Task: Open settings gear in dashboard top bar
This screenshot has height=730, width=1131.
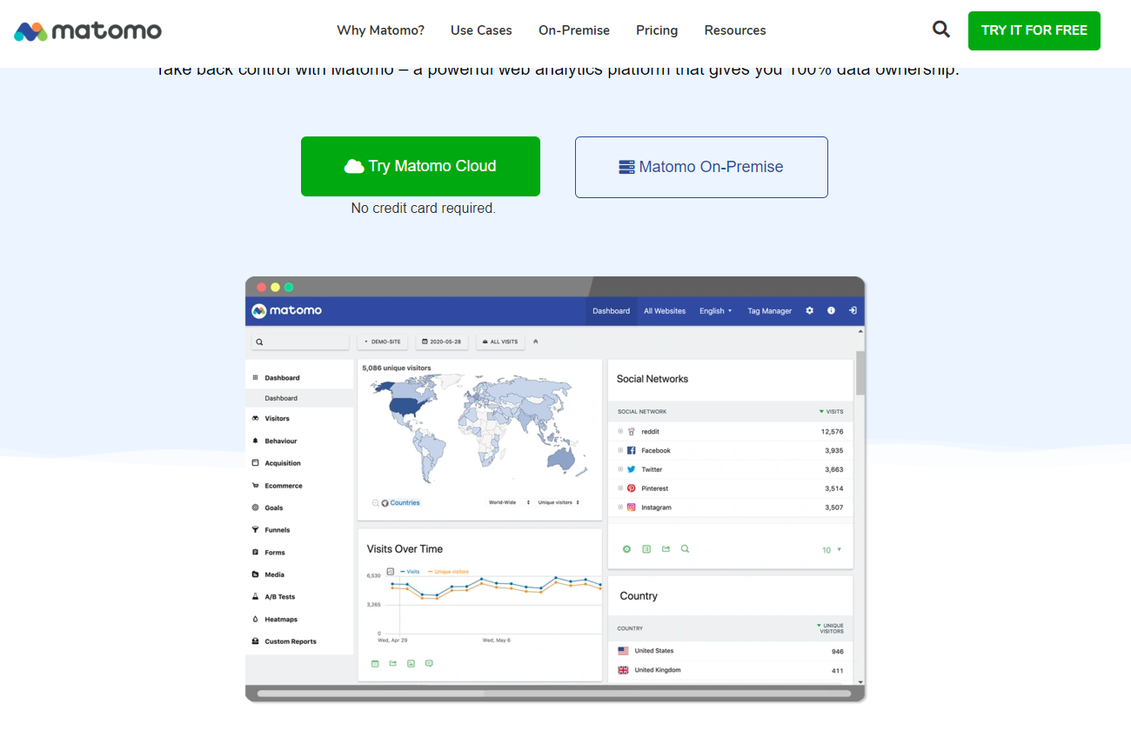Action: tap(810, 310)
